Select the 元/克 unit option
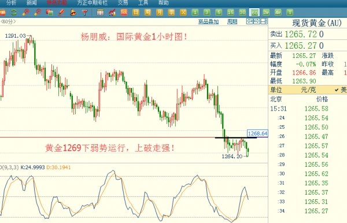 pyautogui.click(x=308, y=90)
